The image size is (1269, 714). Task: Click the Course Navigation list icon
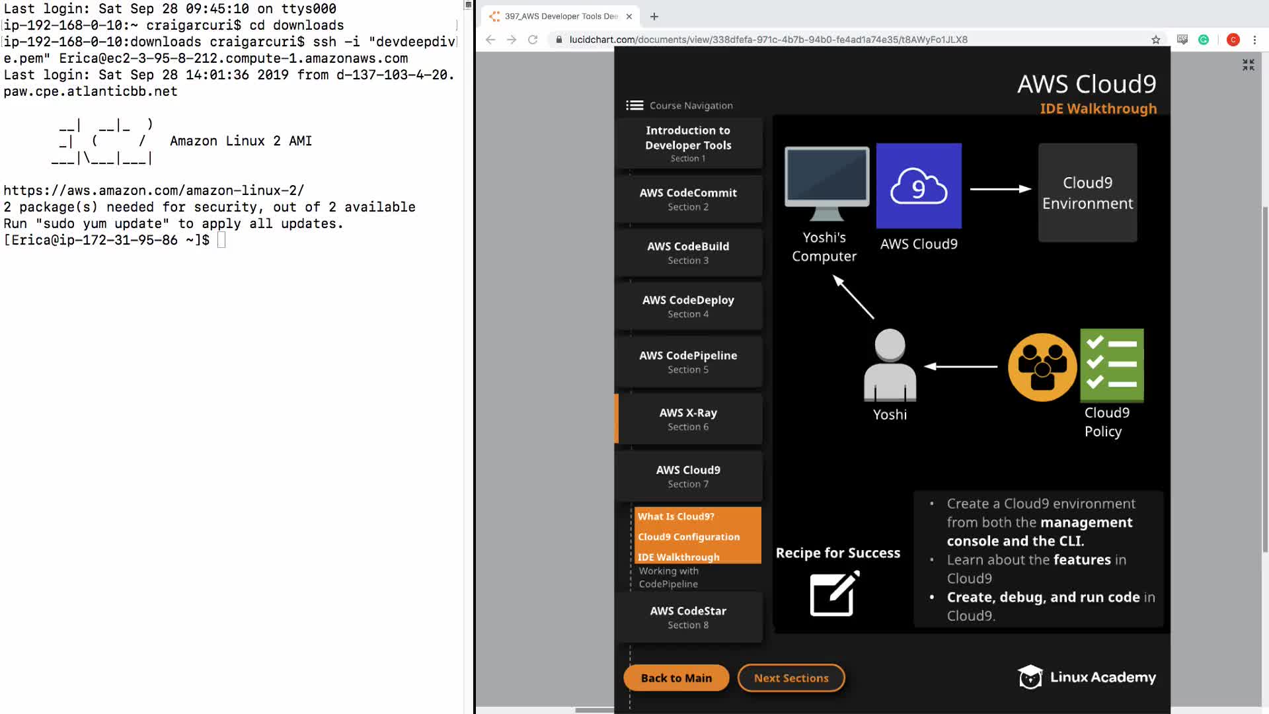pyautogui.click(x=634, y=105)
